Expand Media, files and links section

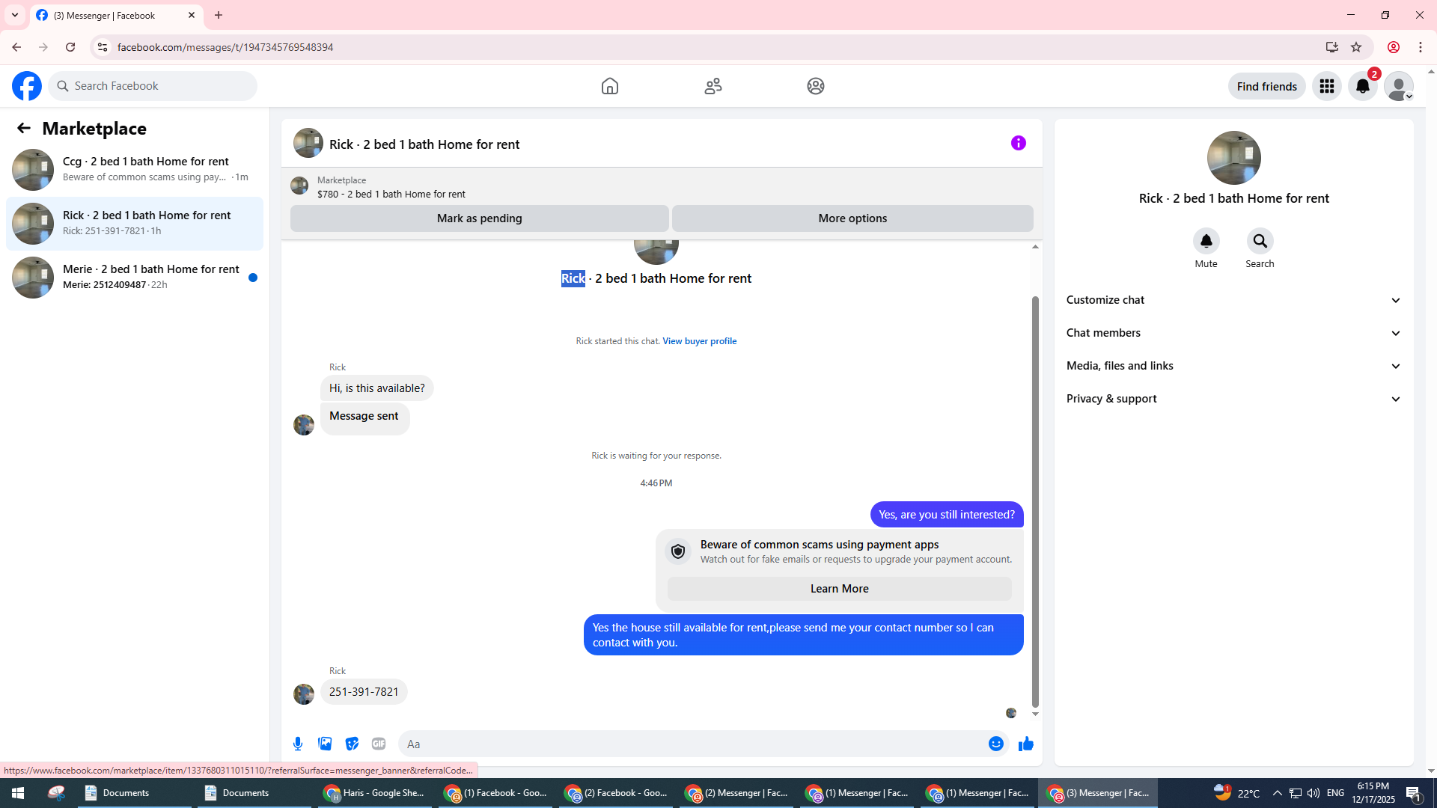[1233, 366]
